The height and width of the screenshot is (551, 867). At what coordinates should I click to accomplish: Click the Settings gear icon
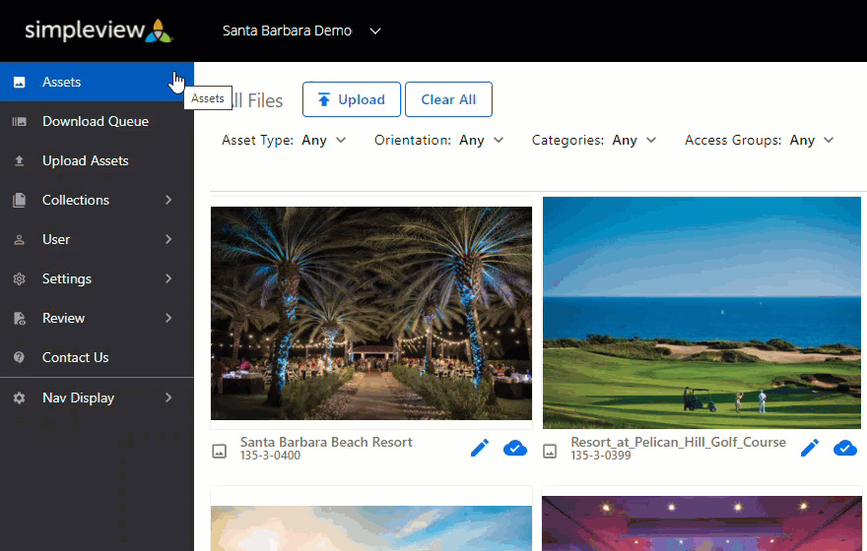[20, 278]
